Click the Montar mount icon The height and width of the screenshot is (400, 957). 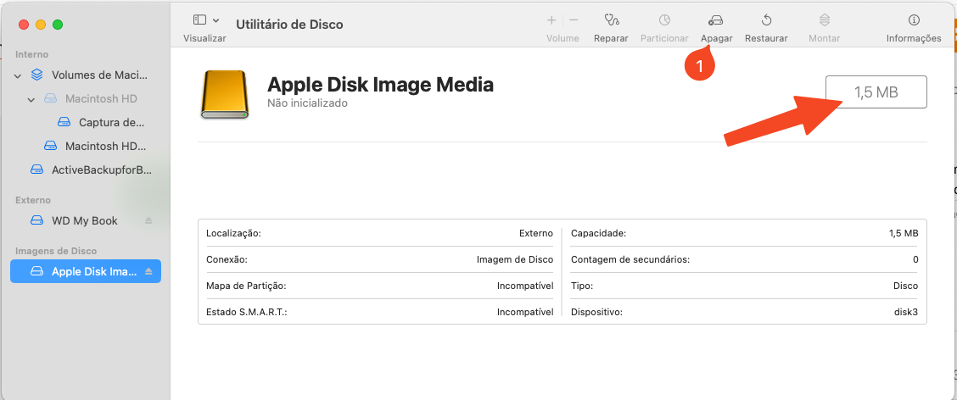coord(824,20)
